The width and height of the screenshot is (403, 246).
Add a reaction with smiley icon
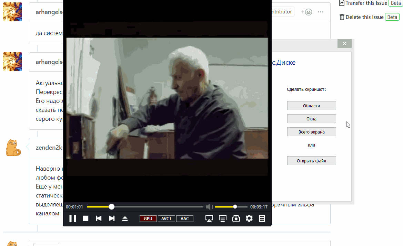306,12
